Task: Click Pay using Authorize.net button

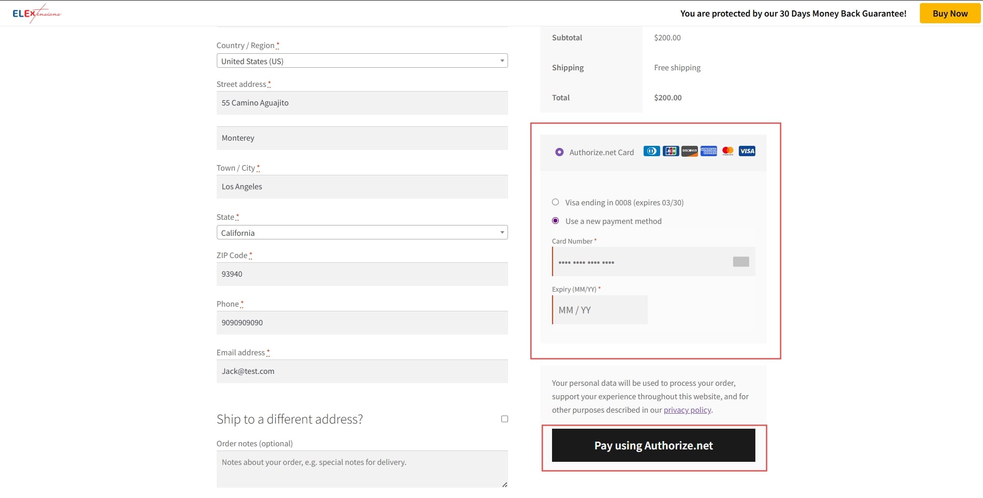Action: click(x=653, y=445)
